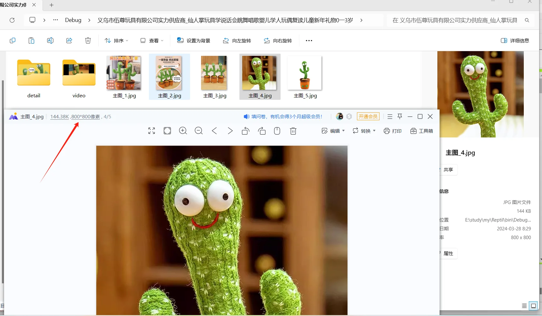Select the 主图_5.jpg thumbnail

[305, 77]
